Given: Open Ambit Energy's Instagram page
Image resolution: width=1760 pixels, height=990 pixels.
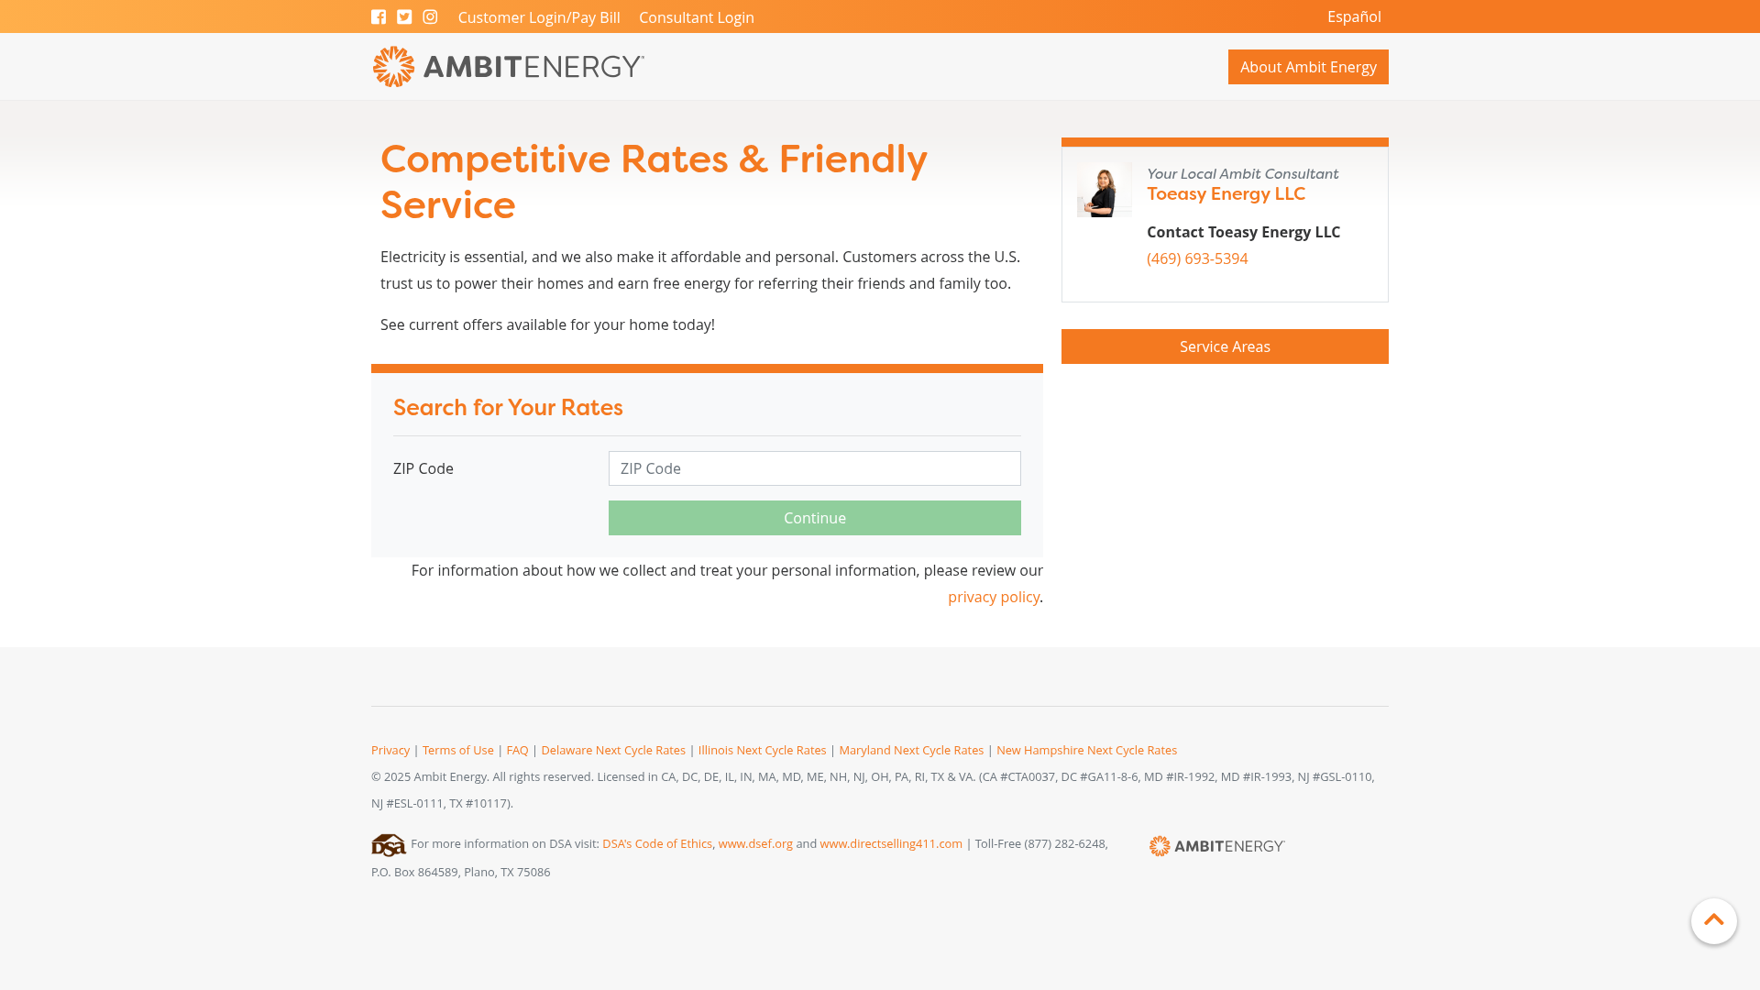Looking at the screenshot, I should pyautogui.click(x=429, y=16).
